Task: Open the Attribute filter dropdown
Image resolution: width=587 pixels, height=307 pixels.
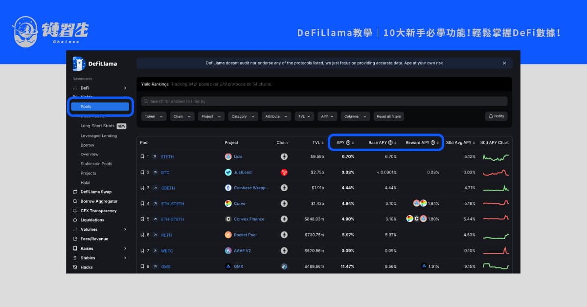Action: (x=276, y=116)
